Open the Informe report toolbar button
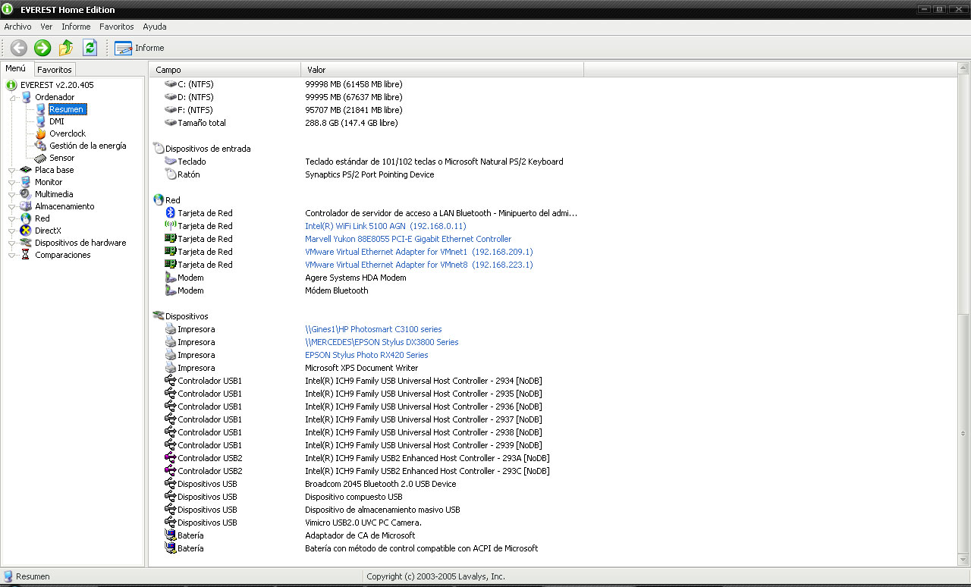The image size is (971, 587). [140, 48]
